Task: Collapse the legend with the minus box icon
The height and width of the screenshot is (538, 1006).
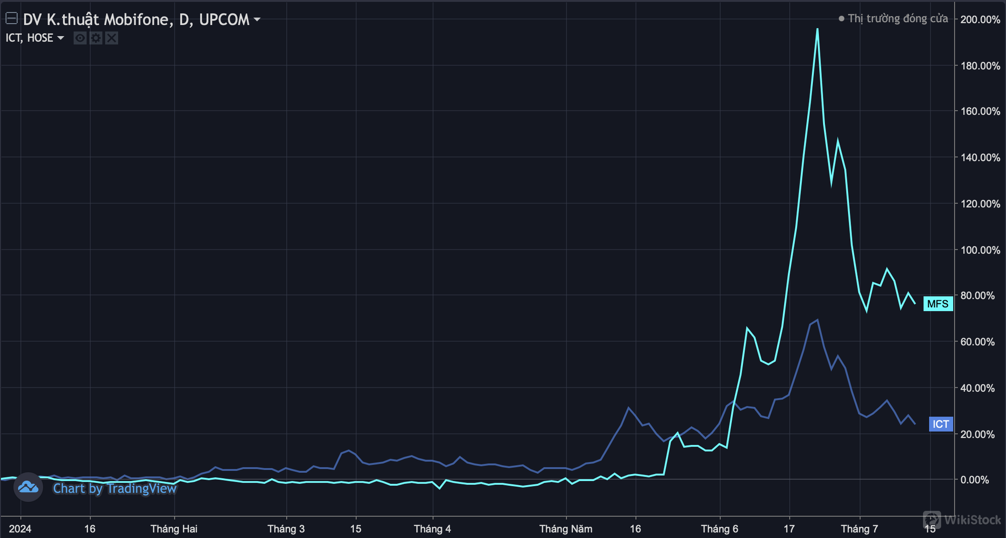Action: point(12,19)
